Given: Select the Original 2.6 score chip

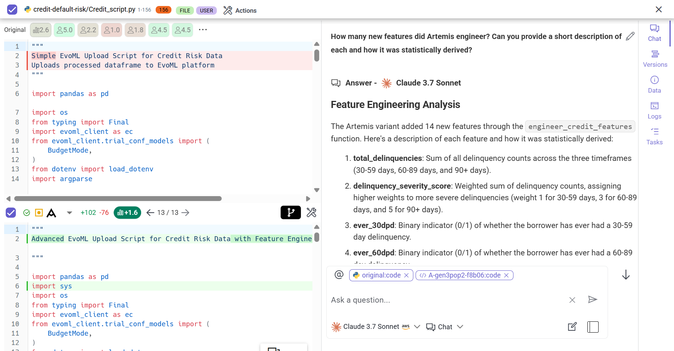Looking at the screenshot, I should pos(41,30).
